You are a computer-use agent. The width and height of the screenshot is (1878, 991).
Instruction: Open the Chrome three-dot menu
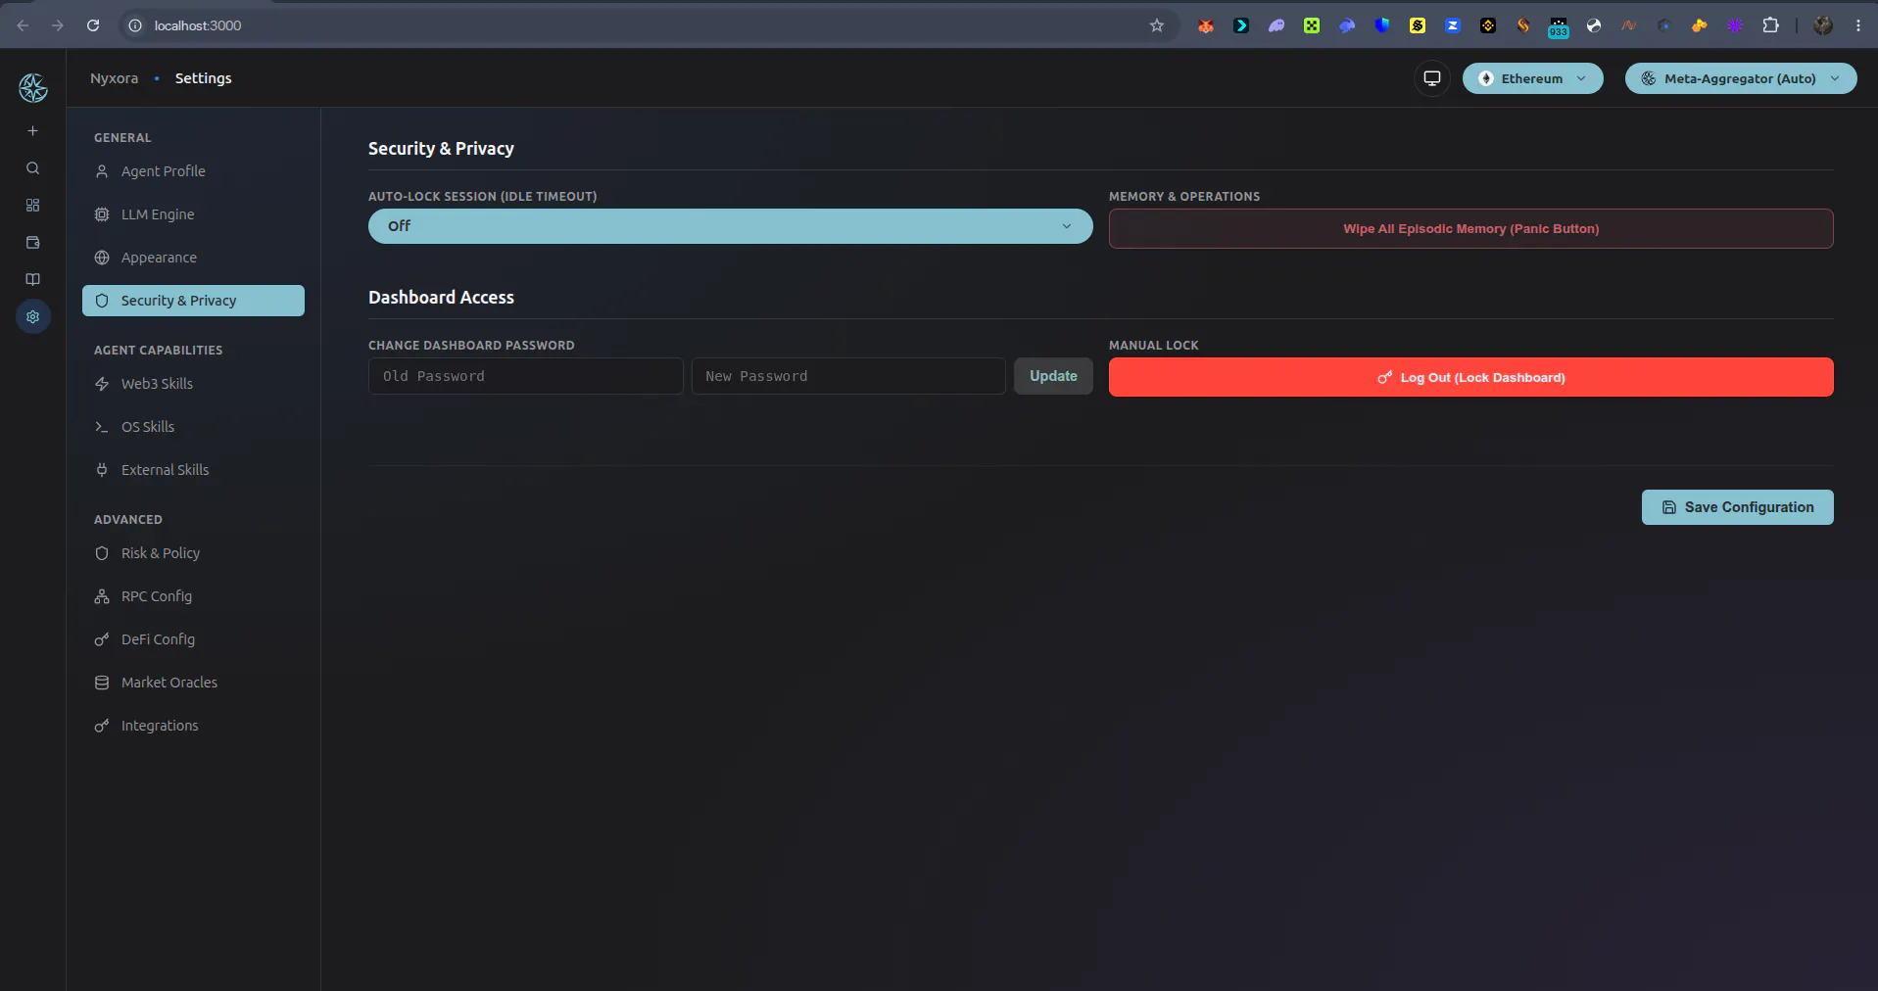pos(1858,25)
